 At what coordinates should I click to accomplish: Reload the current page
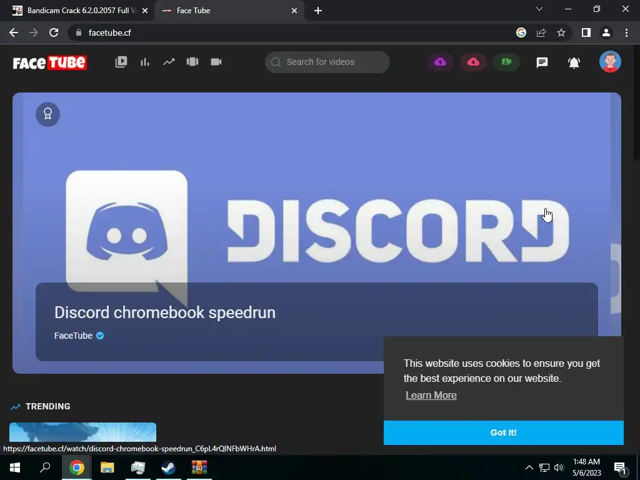54,32
